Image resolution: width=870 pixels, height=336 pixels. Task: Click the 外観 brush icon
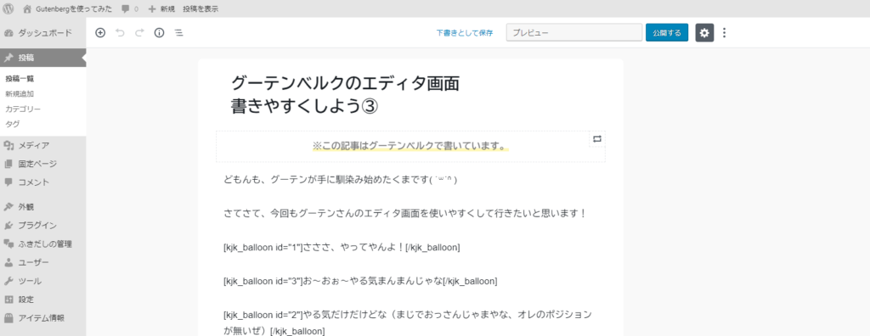pyautogui.click(x=8, y=207)
